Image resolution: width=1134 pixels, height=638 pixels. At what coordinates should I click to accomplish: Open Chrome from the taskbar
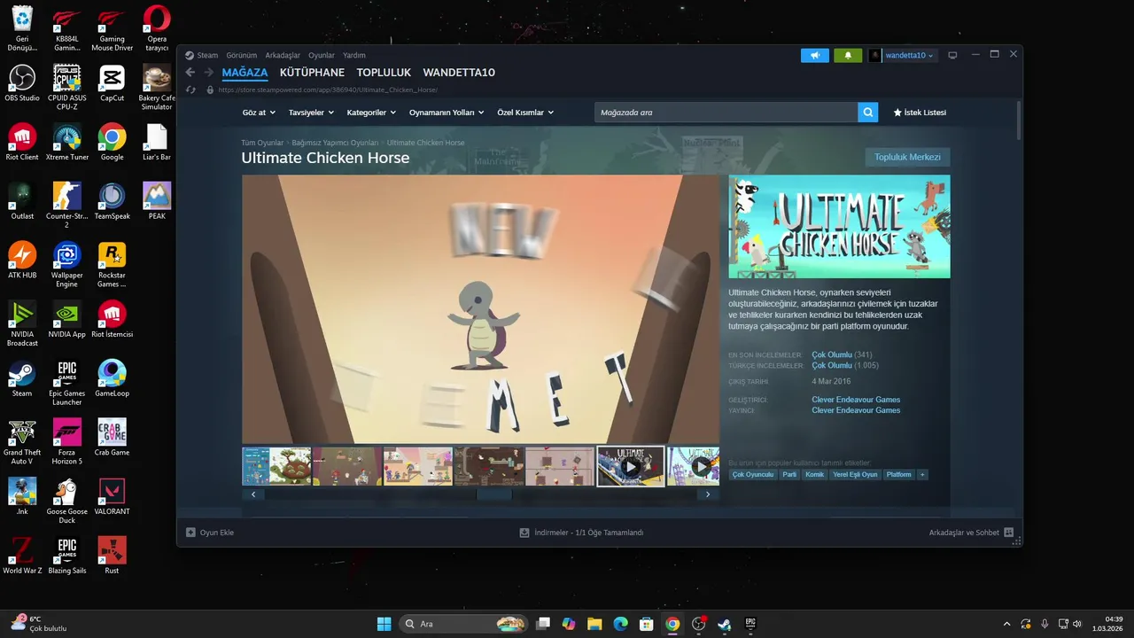click(x=672, y=624)
